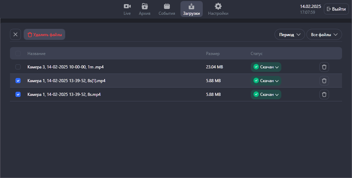Expand the Период dropdown
This screenshot has width=352, height=178.
pyautogui.click(x=290, y=34)
